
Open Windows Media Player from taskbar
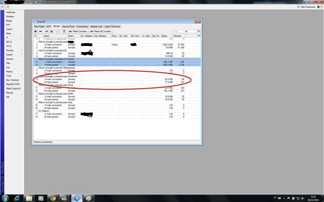41,198
